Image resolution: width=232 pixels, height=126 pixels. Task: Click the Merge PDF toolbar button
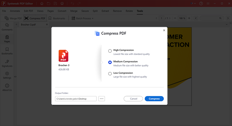(x=13, y=18)
